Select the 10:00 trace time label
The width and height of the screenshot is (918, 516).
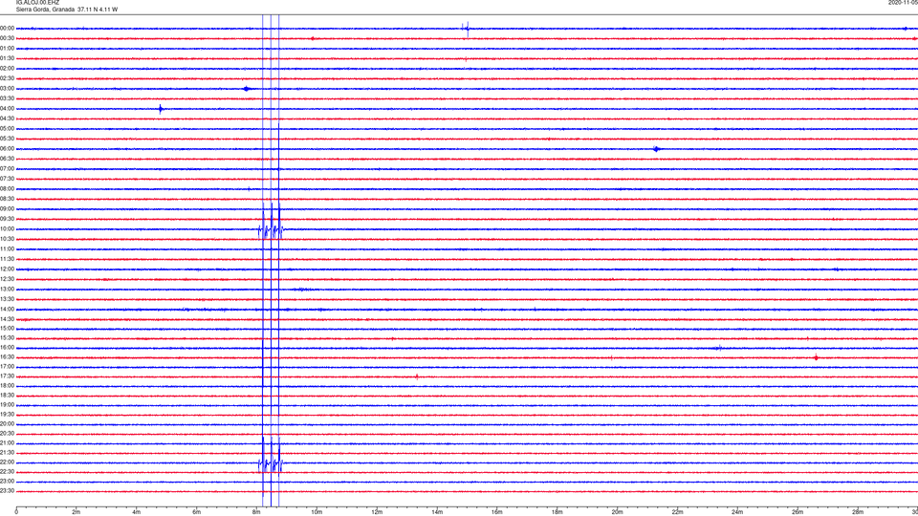(7, 228)
